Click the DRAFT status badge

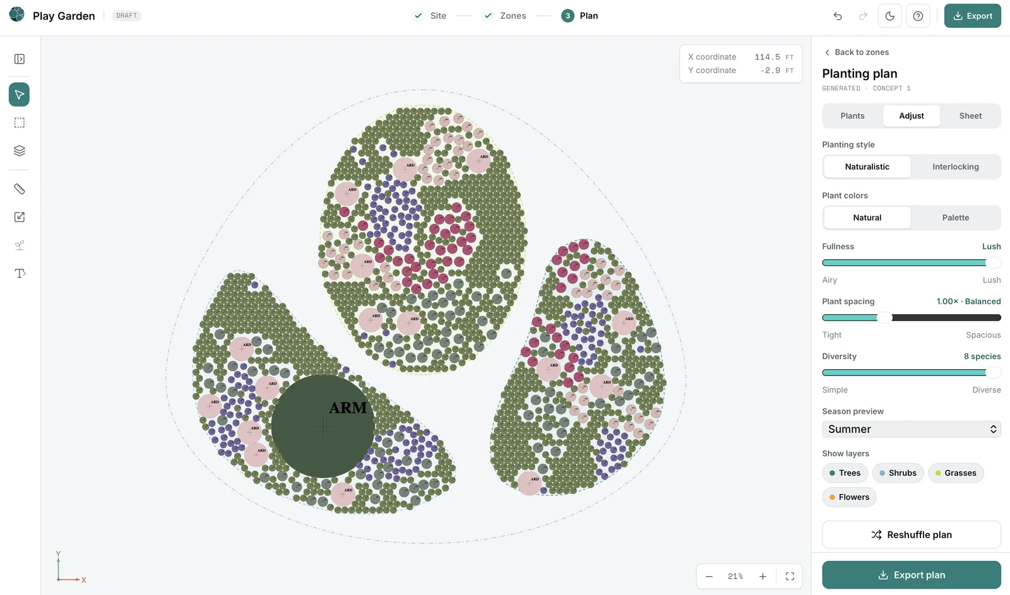126,16
